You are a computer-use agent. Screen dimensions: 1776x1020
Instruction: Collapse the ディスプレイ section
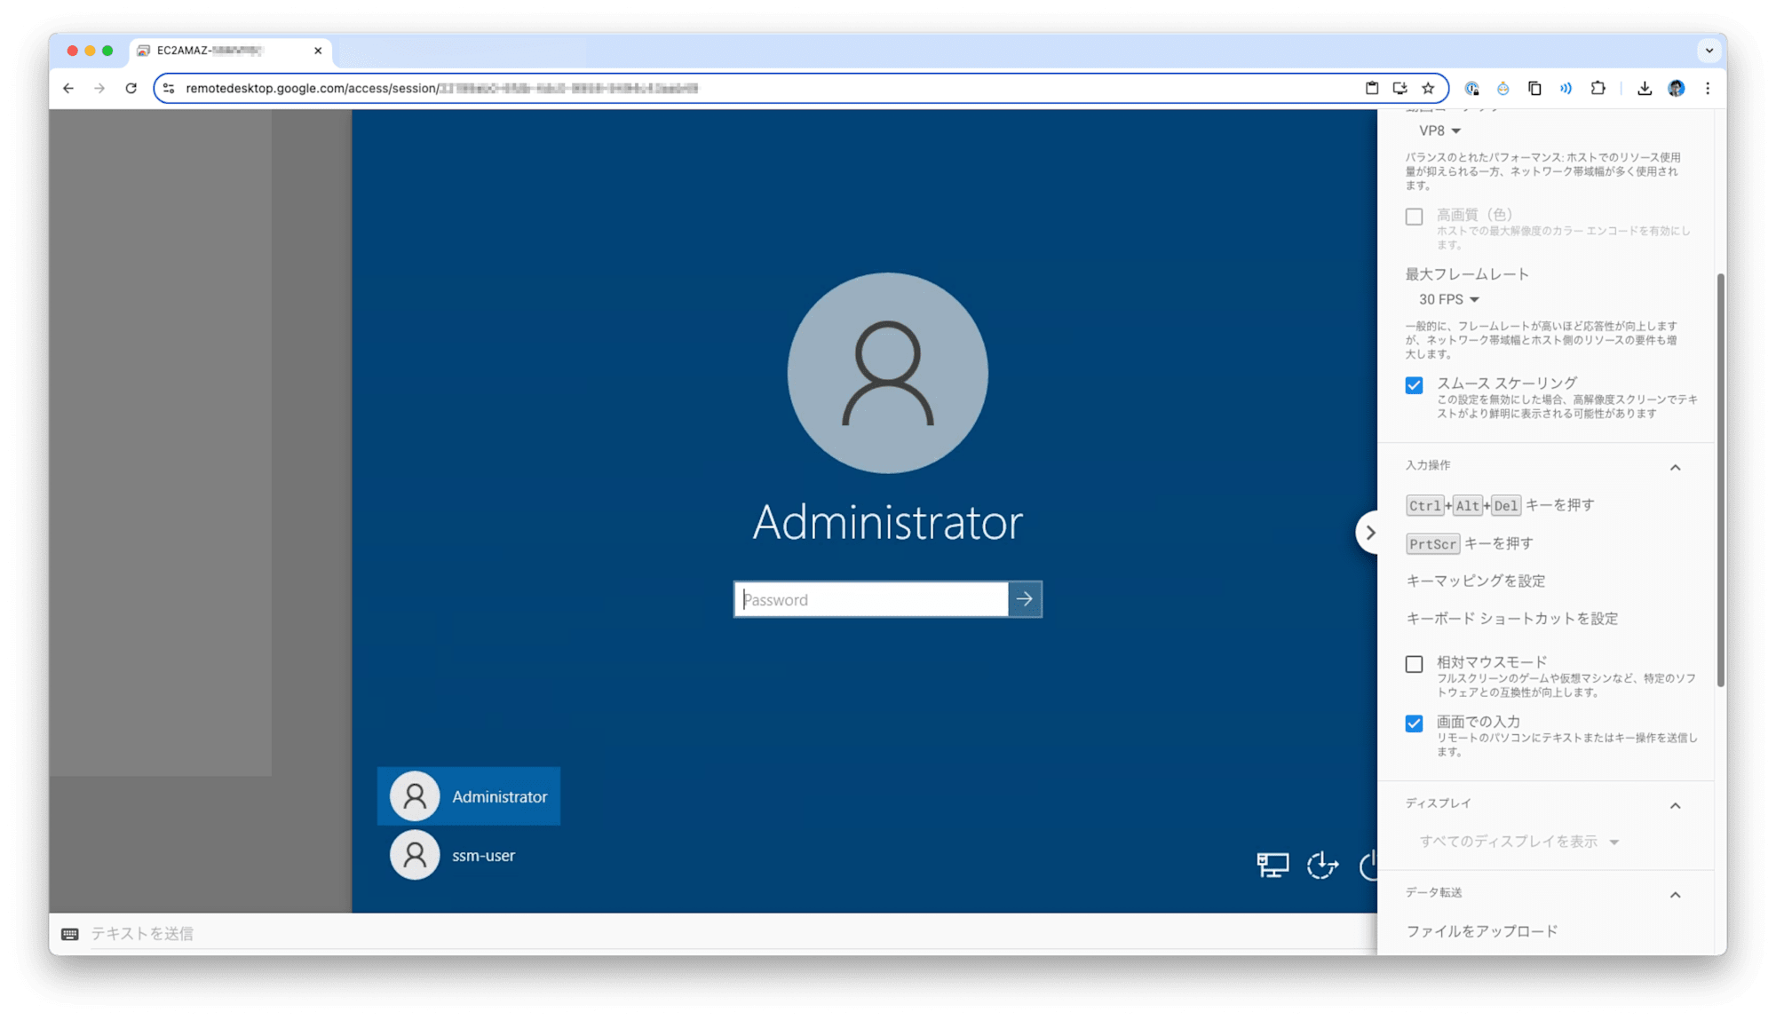click(x=1675, y=805)
